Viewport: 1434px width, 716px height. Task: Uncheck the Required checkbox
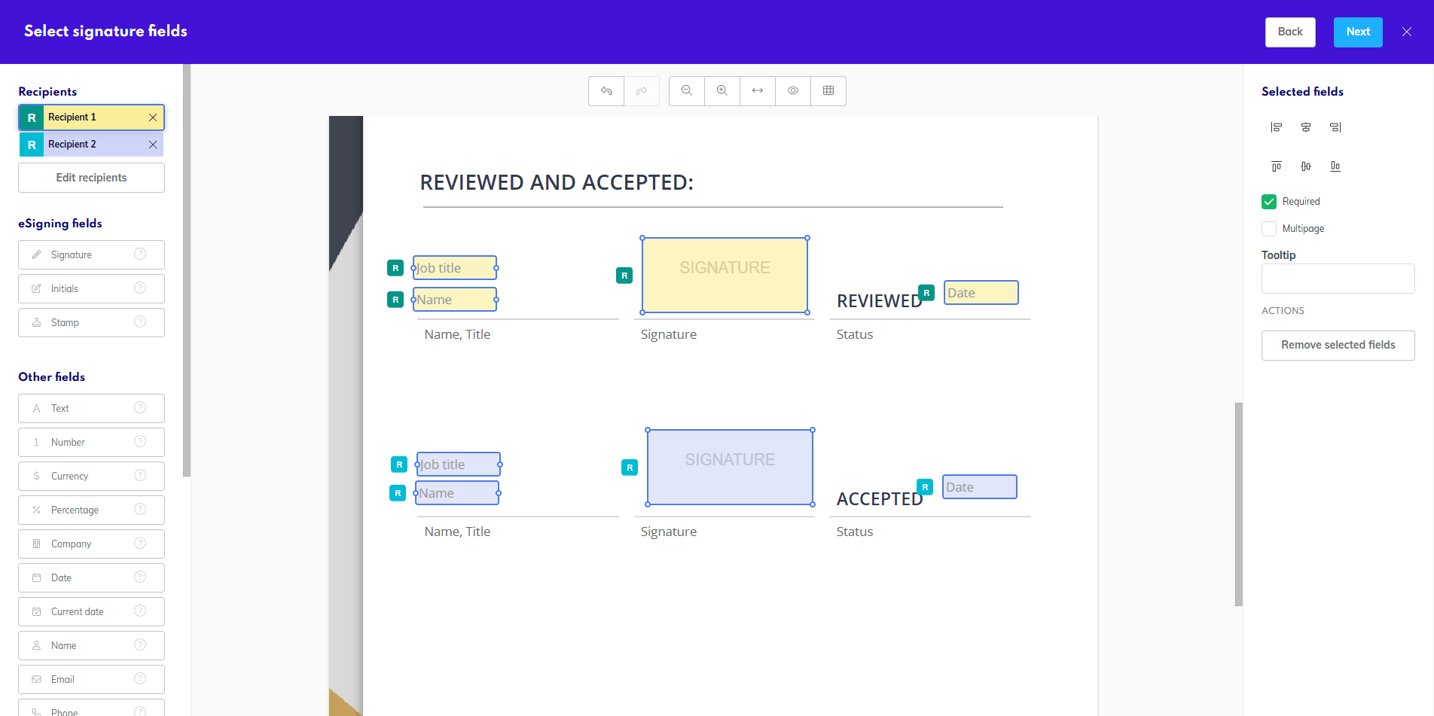1268,201
